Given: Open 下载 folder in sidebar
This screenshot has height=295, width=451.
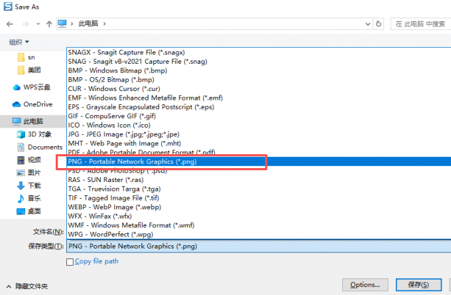Looking at the screenshot, I should [29, 185].
